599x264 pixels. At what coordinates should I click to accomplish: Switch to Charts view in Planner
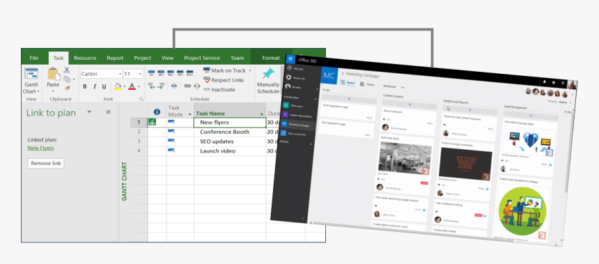point(367,84)
